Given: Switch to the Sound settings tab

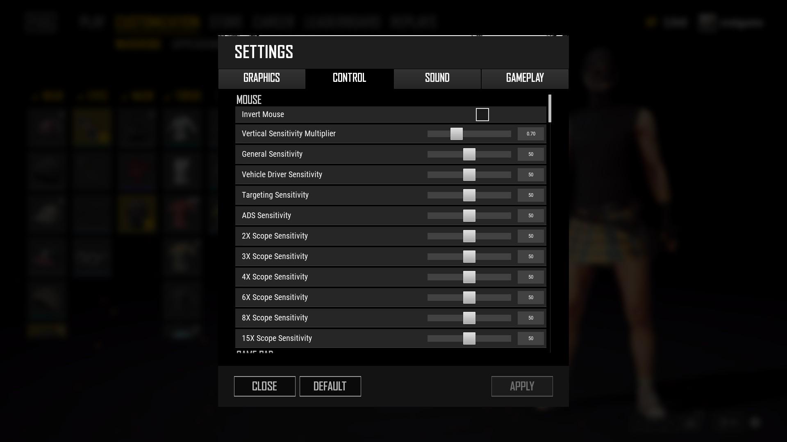Looking at the screenshot, I should pos(437,78).
